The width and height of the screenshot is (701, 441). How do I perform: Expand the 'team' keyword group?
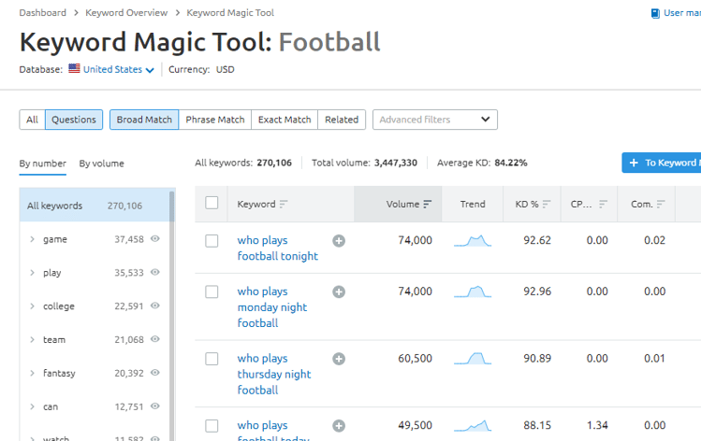[x=32, y=340]
